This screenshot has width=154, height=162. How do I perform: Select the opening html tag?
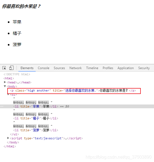[x=9, y=78]
